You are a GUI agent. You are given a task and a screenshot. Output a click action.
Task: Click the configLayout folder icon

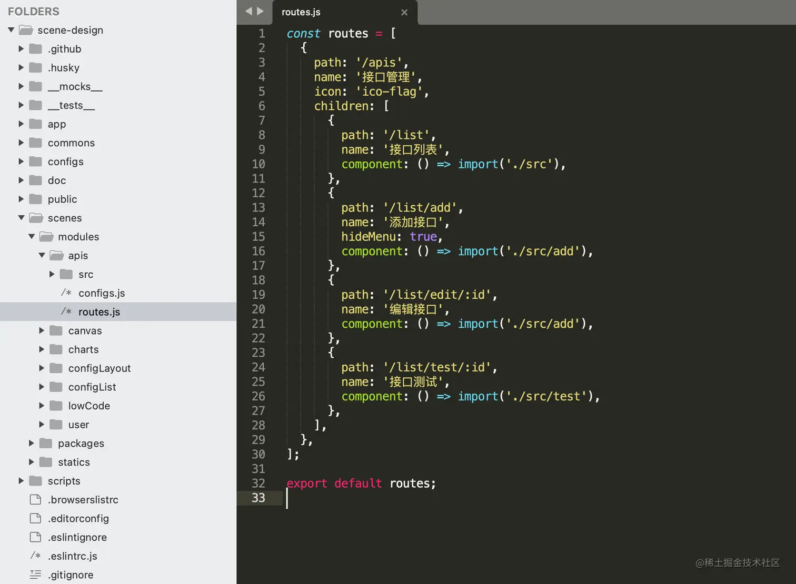56,368
